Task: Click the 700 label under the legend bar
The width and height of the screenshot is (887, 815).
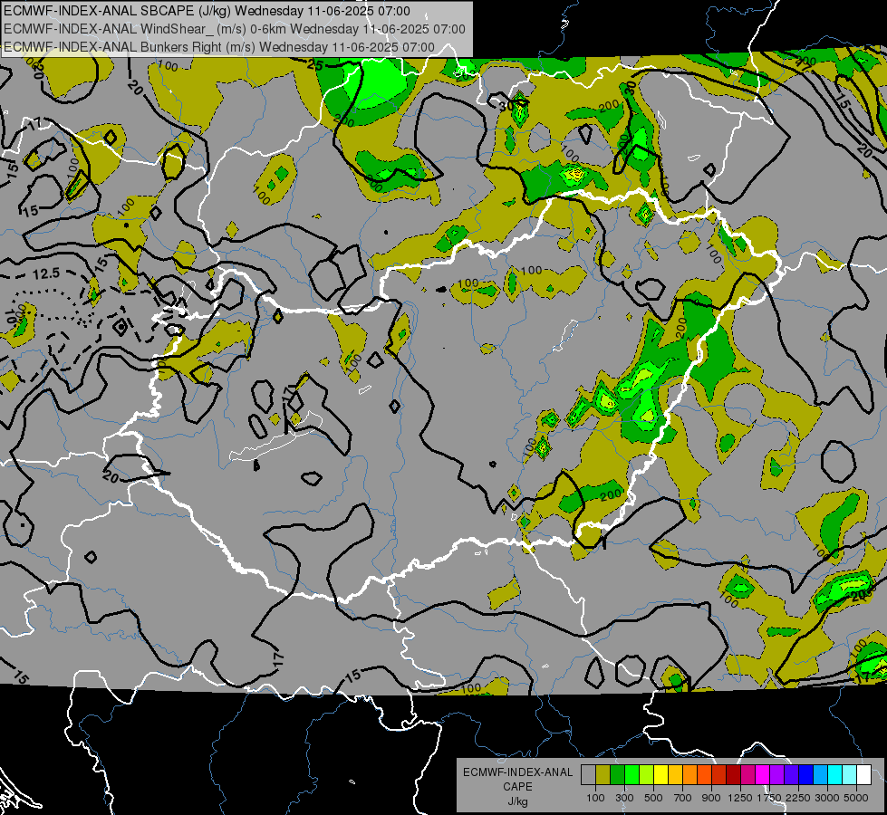Action: point(683,798)
